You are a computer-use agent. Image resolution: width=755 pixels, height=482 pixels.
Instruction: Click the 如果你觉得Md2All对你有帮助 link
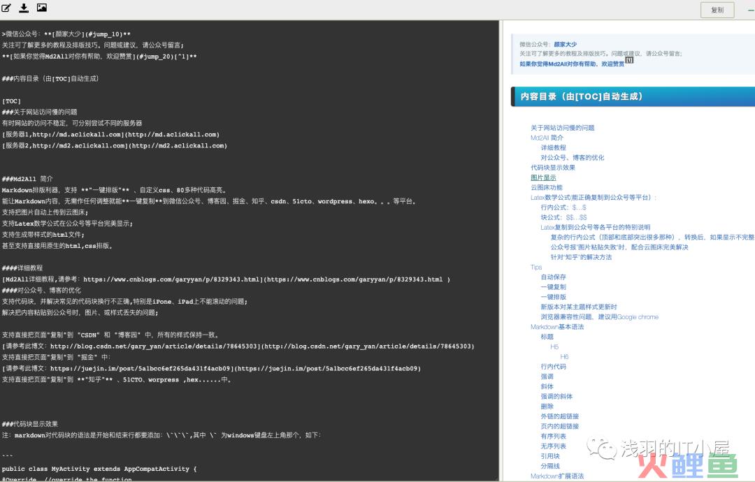(x=572, y=64)
